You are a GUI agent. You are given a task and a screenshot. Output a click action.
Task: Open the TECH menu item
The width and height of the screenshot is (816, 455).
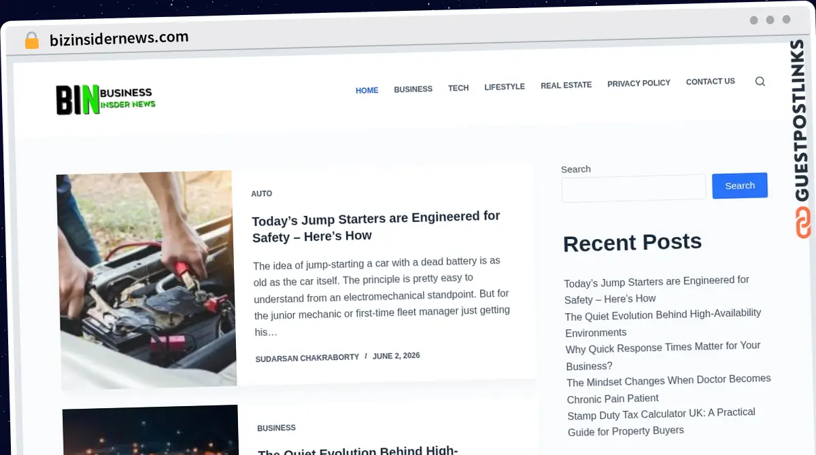tap(458, 88)
